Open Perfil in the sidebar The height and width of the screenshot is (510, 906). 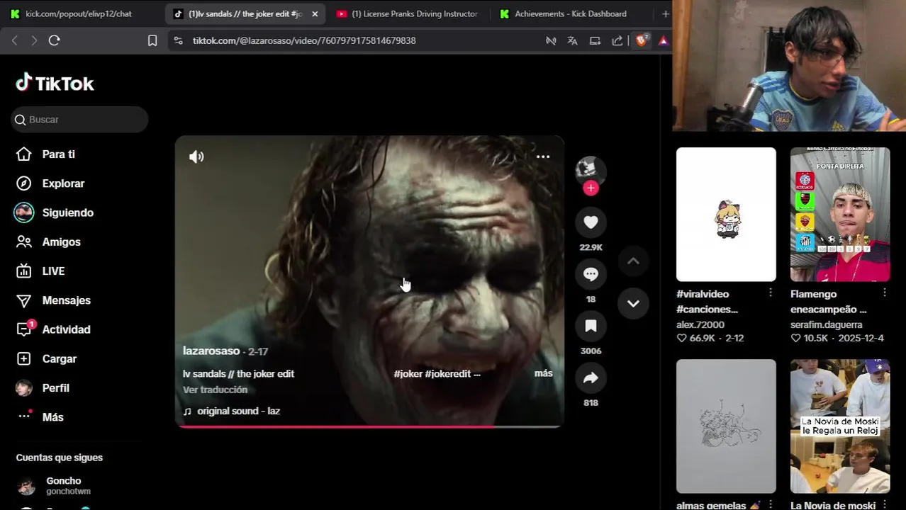(x=55, y=388)
